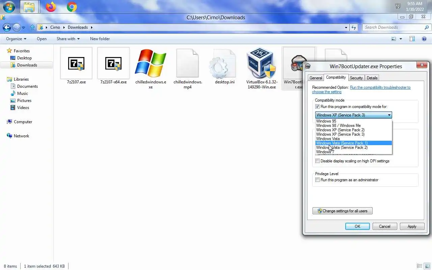Choose Windows Vista (Service Pack 1)
This screenshot has width=432, height=270.
pos(354,143)
